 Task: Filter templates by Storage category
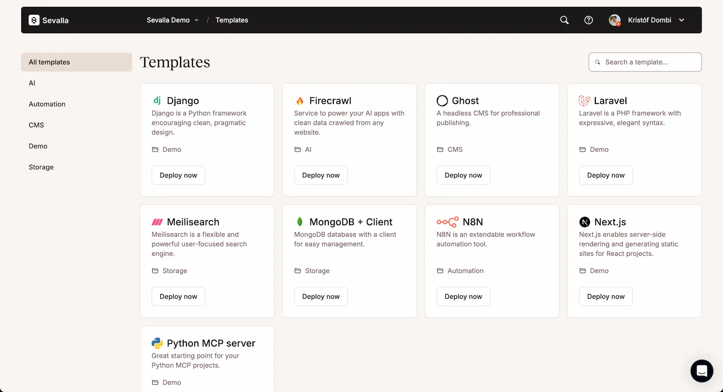coord(77,167)
